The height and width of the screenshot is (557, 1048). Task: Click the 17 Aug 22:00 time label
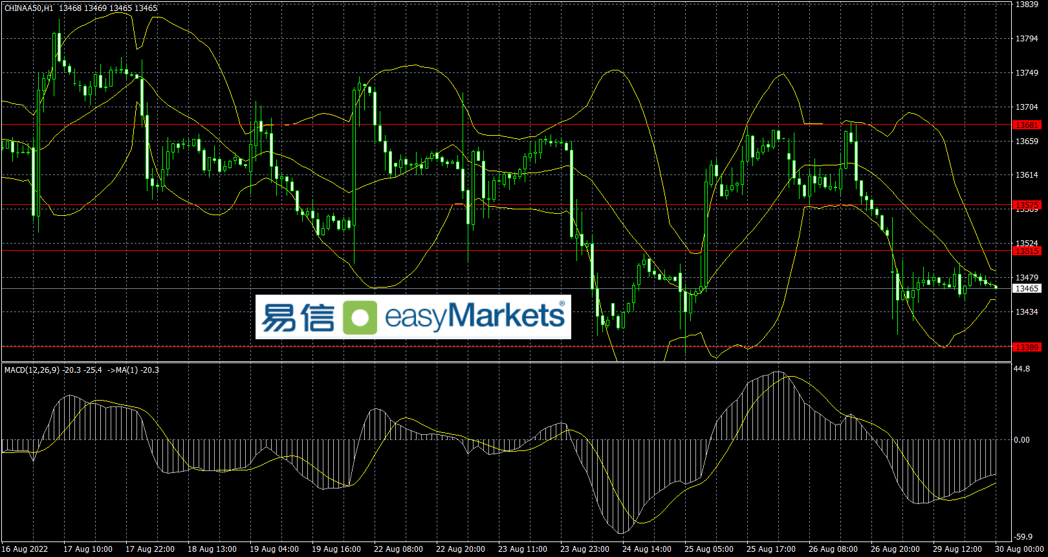pyautogui.click(x=150, y=549)
